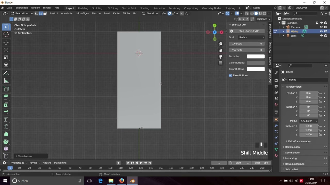The image size is (330, 185).
Task: Click the gray Color Buttons swatch
Action: (x=256, y=63)
